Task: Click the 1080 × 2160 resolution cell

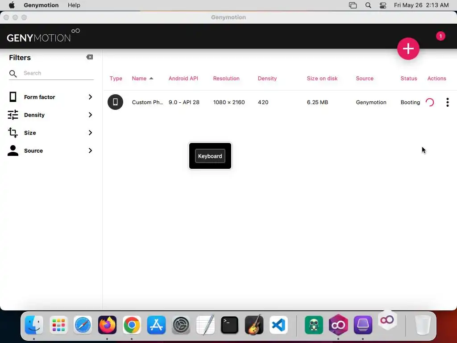Action: (229, 102)
